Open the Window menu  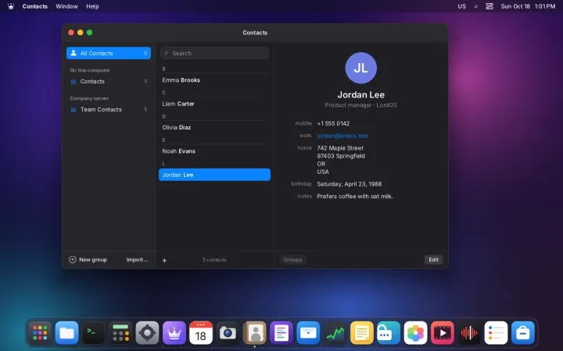(x=66, y=6)
